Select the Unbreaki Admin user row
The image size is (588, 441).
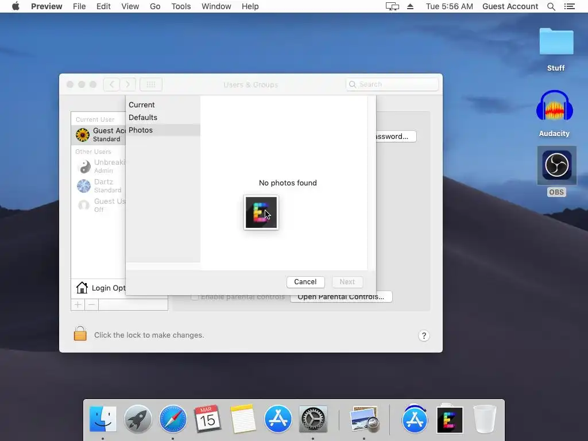pyautogui.click(x=98, y=166)
